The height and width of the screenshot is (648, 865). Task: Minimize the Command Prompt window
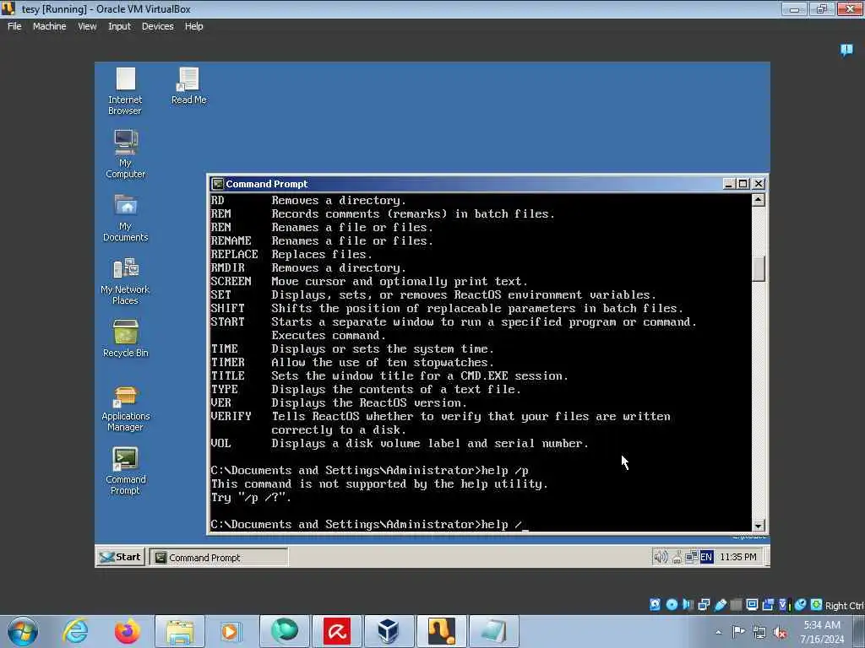pyautogui.click(x=729, y=183)
